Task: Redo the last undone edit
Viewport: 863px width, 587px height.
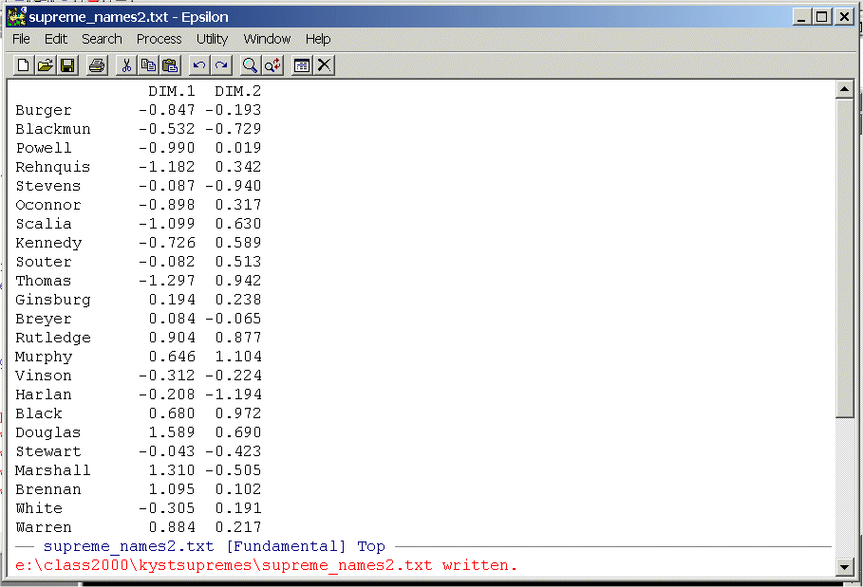Action: [220, 65]
